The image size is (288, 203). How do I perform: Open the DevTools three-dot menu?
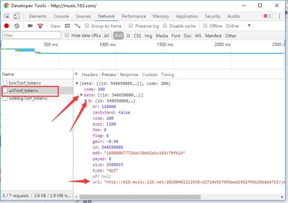tap(279, 16)
